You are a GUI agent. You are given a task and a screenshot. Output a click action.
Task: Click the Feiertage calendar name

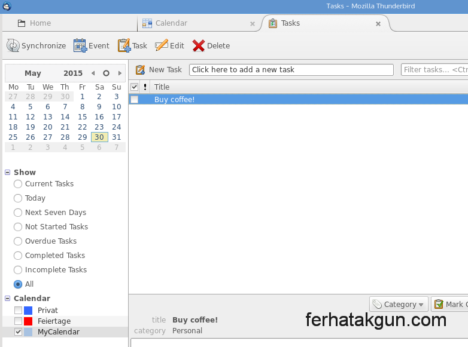pos(54,321)
